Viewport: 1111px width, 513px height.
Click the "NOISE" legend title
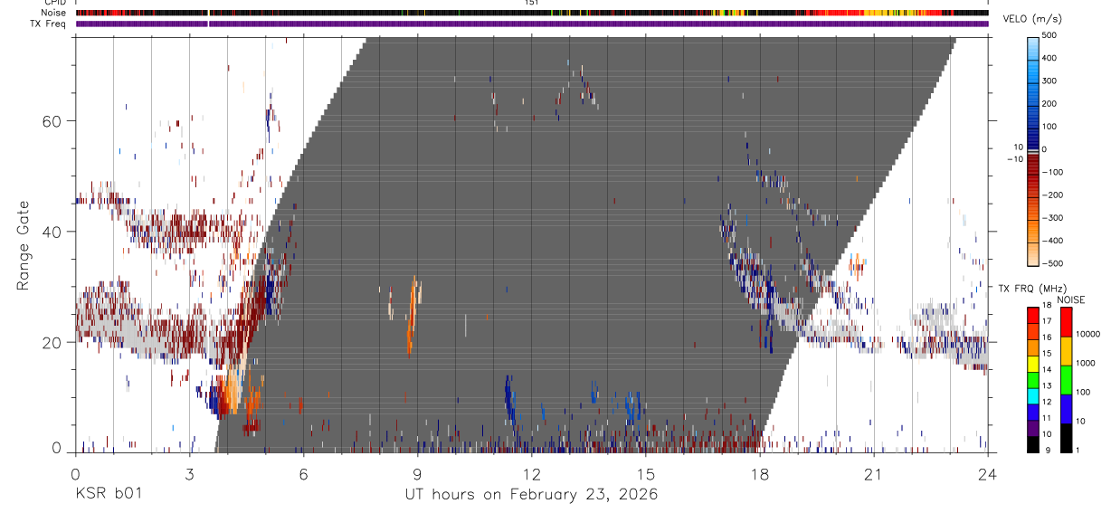click(1071, 299)
